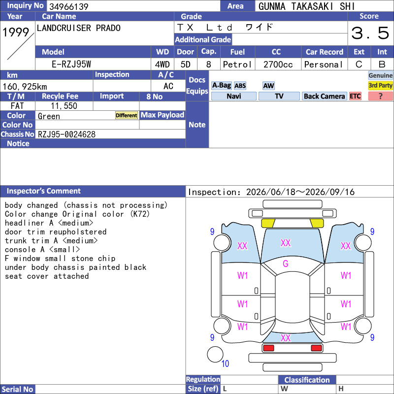
Task: Select the TV equipment badge
Action: click(x=279, y=96)
